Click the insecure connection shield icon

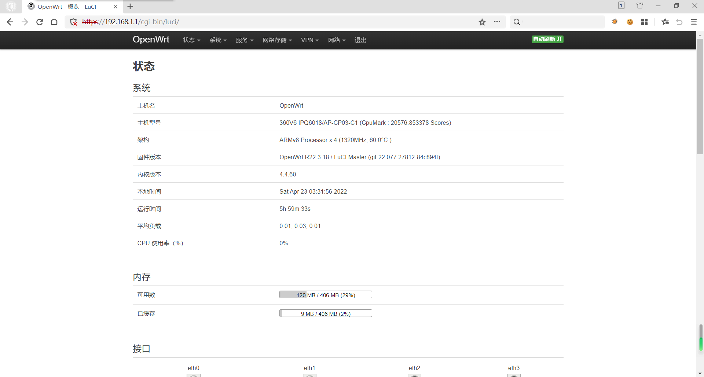(x=74, y=22)
